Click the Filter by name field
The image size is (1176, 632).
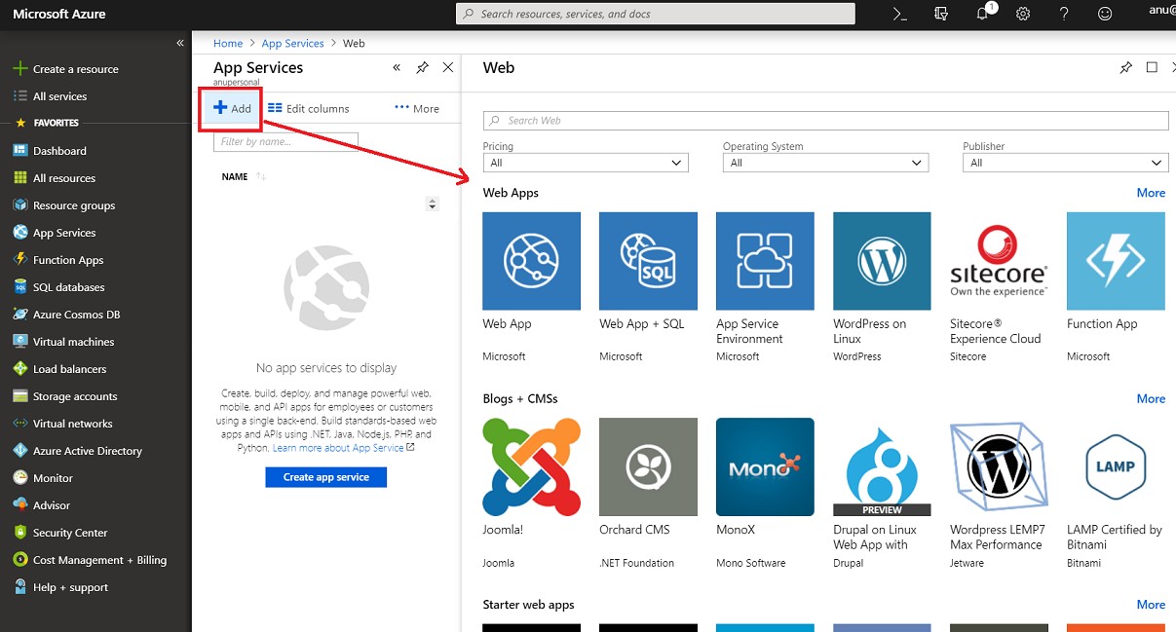(x=285, y=141)
